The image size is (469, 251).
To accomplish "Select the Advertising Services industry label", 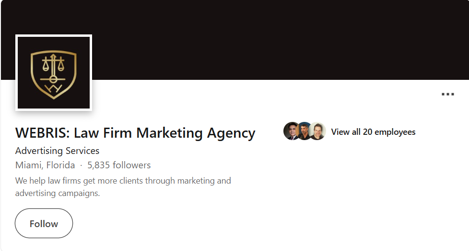I will tap(57, 151).
